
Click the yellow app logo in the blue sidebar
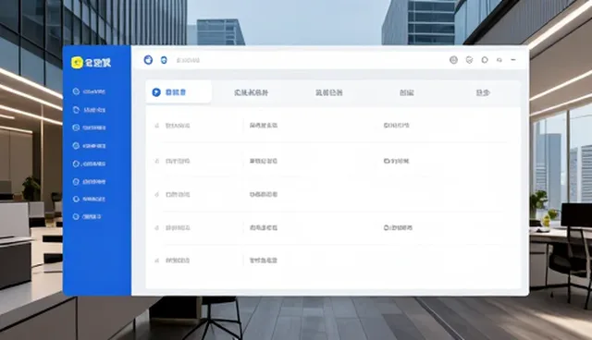77,62
